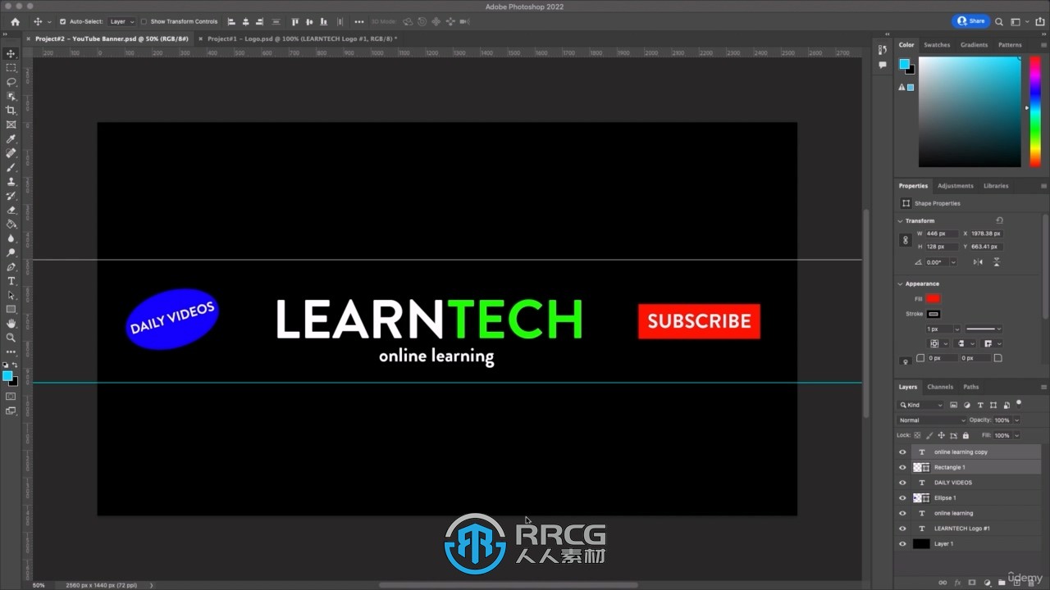Click the delete layer trash icon
Viewport: 1050px width, 590px height.
point(1032,583)
